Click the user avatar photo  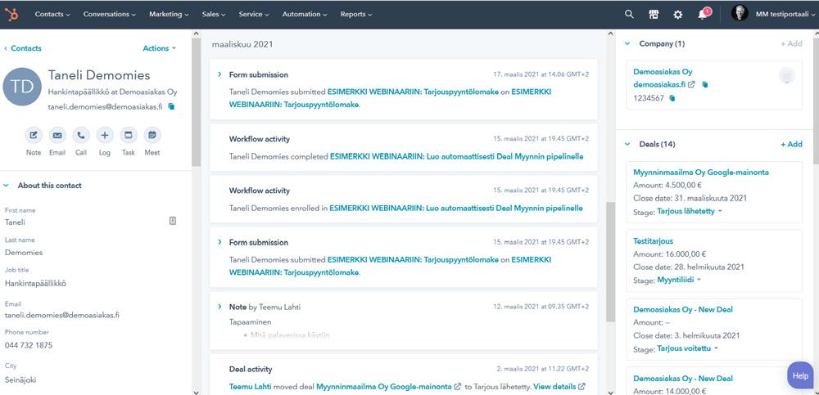[739, 14]
